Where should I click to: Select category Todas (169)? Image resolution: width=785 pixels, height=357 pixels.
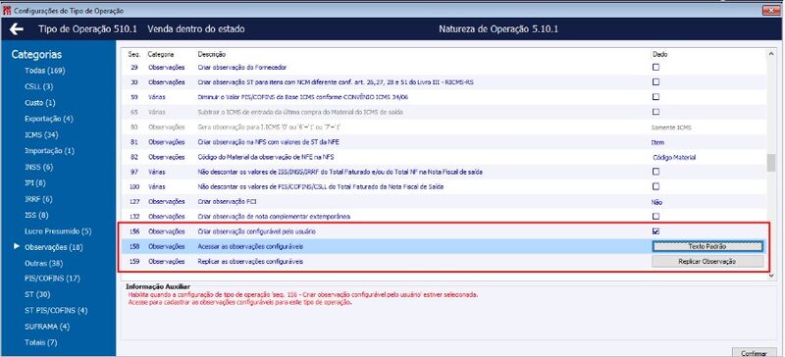(x=45, y=71)
